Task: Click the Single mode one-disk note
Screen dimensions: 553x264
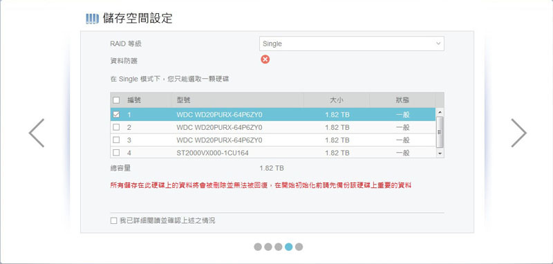Action: pyautogui.click(x=169, y=79)
